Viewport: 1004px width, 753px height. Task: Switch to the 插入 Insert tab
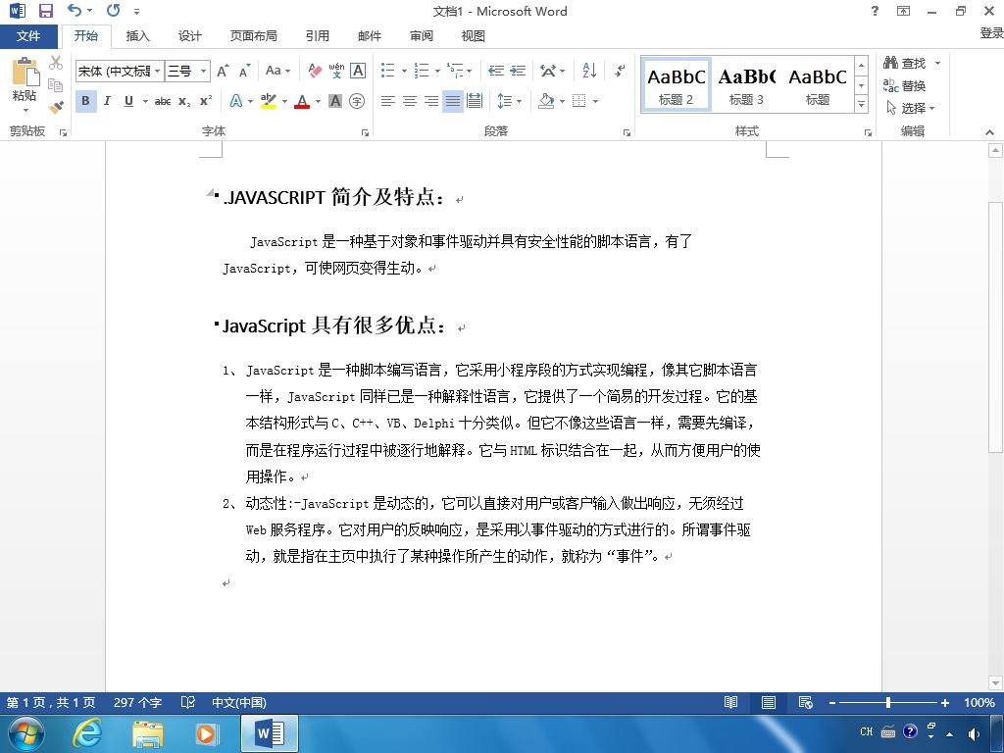(137, 36)
